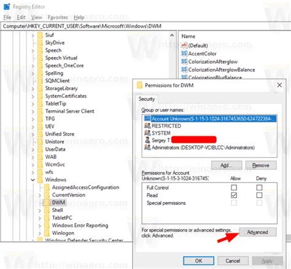Collapse the Windows key
291x269 pixels.
click(33, 180)
